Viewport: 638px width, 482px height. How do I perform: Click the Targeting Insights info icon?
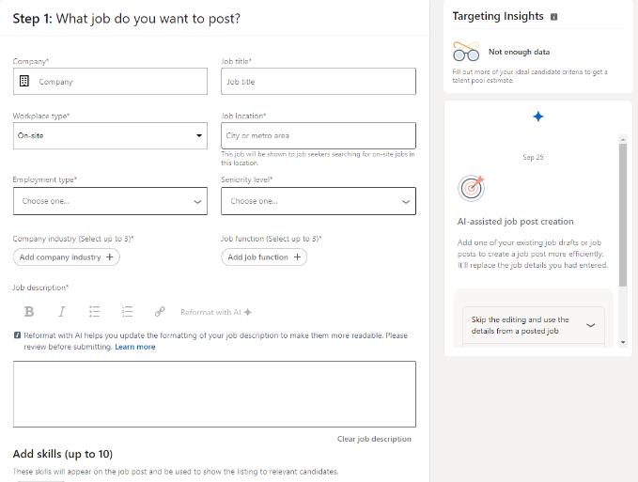[x=553, y=17]
